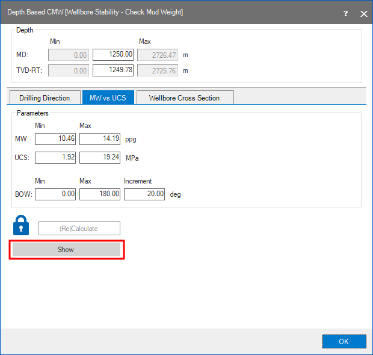Click the TVD-RT field showing 1249.78
The width and height of the screenshot is (373, 355).
113,70
